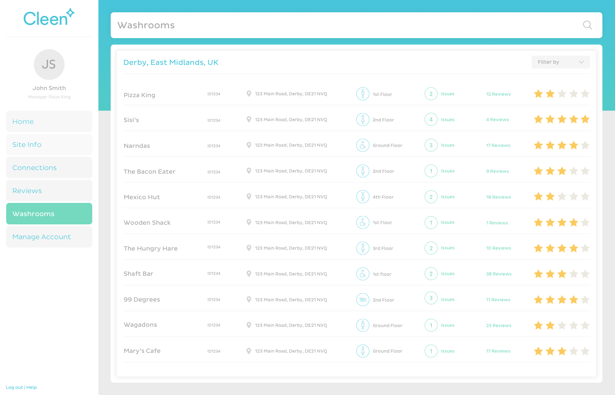Open the Connections section
This screenshot has width=615, height=395.
(49, 168)
